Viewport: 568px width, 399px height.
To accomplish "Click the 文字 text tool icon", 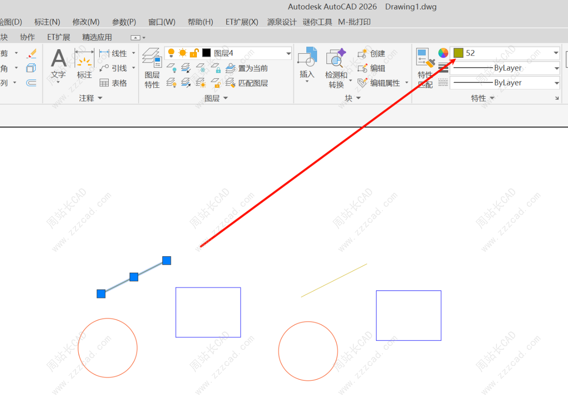I will pyautogui.click(x=59, y=63).
